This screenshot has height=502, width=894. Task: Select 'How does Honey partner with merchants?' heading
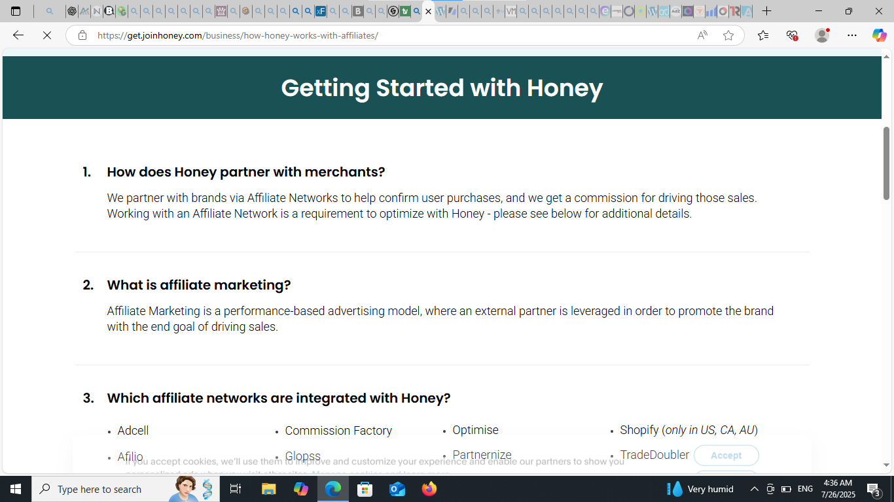tap(245, 172)
